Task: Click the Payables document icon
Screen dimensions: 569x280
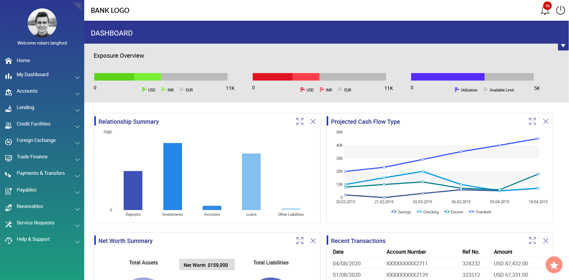Action: click(9, 191)
